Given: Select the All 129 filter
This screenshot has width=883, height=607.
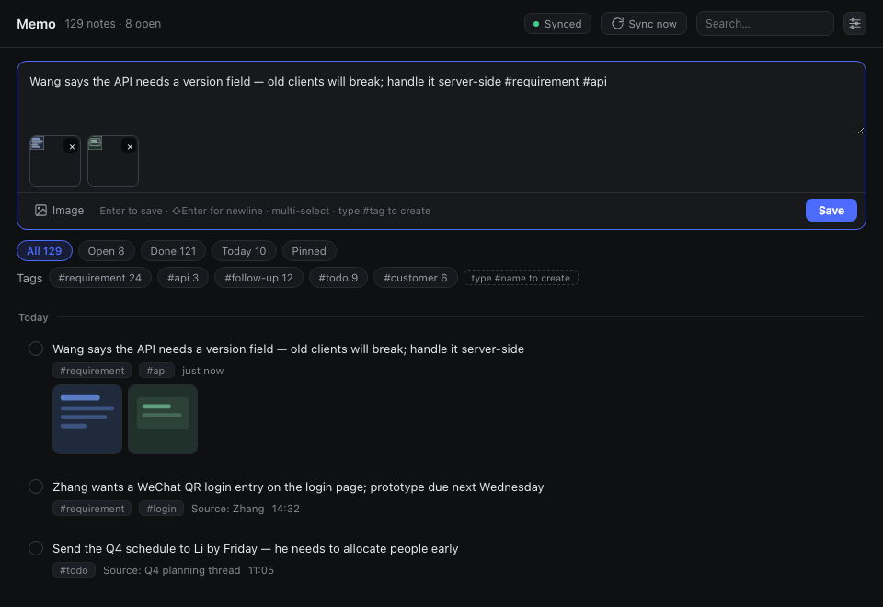Looking at the screenshot, I should (x=44, y=251).
